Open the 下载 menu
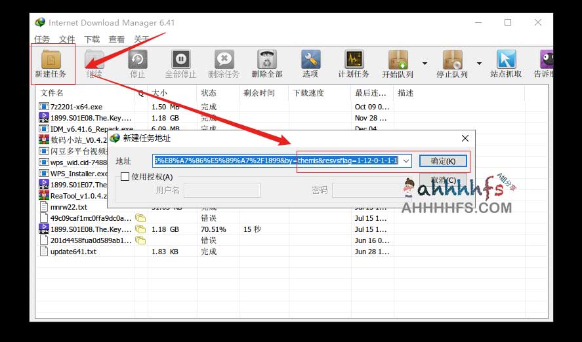The height and width of the screenshot is (342, 582). [92, 39]
